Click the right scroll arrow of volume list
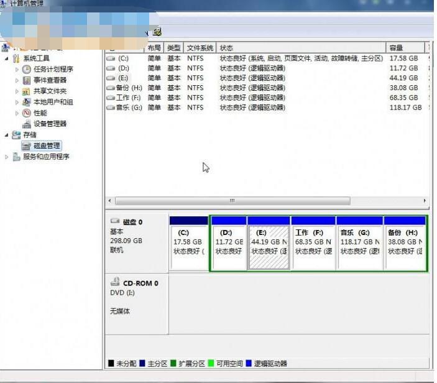Screen dimensions: 437x383 [425, 201]
